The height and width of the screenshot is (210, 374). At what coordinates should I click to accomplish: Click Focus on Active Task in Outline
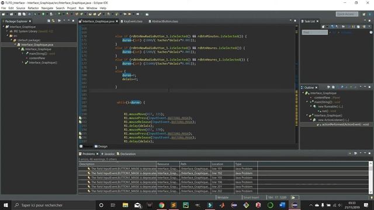pyautogui.click(x=328, y=87)
